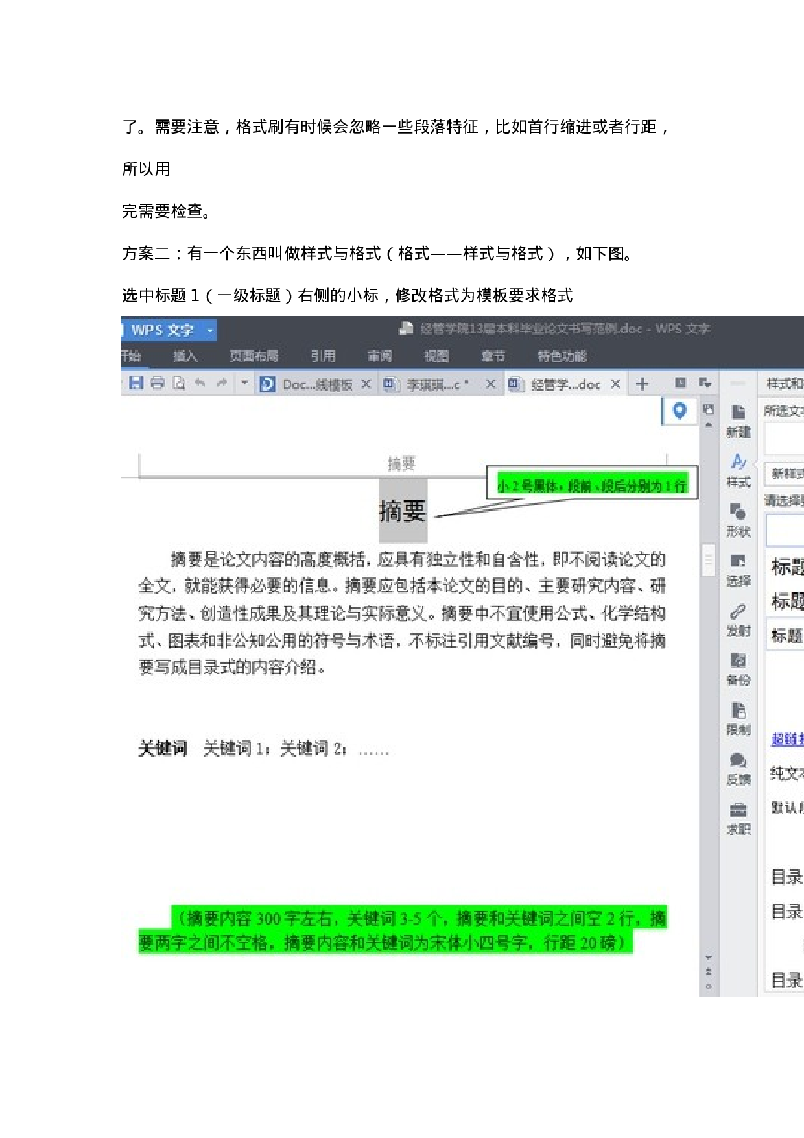Click the vertical scrollbar thumb
The width and height of the screenshot is (804, 1138).
[x=709, y=560]
